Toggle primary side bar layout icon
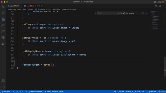 point(155,2)
